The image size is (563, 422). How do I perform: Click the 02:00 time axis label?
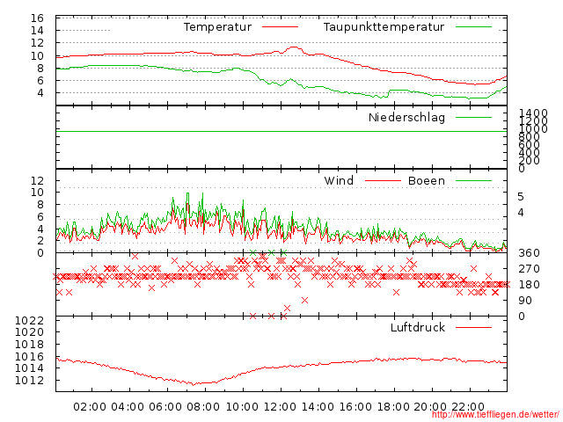pos(90,406)
